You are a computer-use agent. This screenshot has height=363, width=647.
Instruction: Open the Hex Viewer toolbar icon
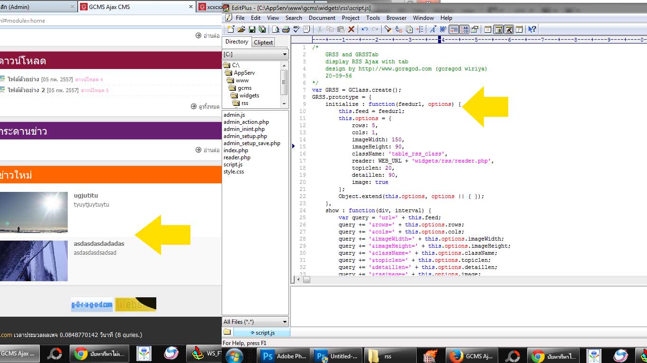(x=306, y=29)
